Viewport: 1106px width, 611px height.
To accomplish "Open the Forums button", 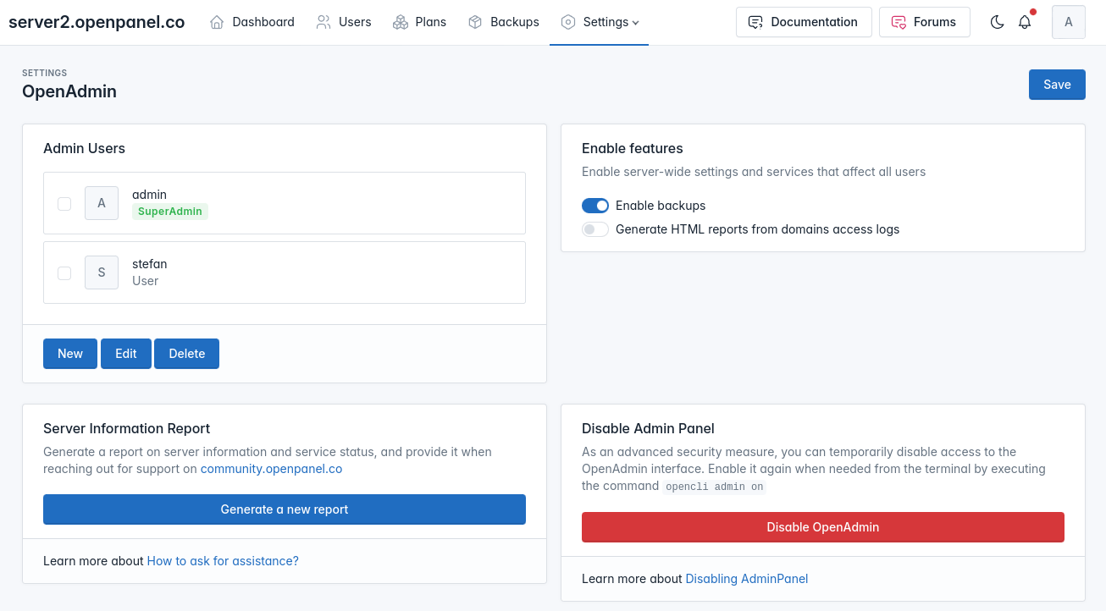I will (x=924, y=22).
